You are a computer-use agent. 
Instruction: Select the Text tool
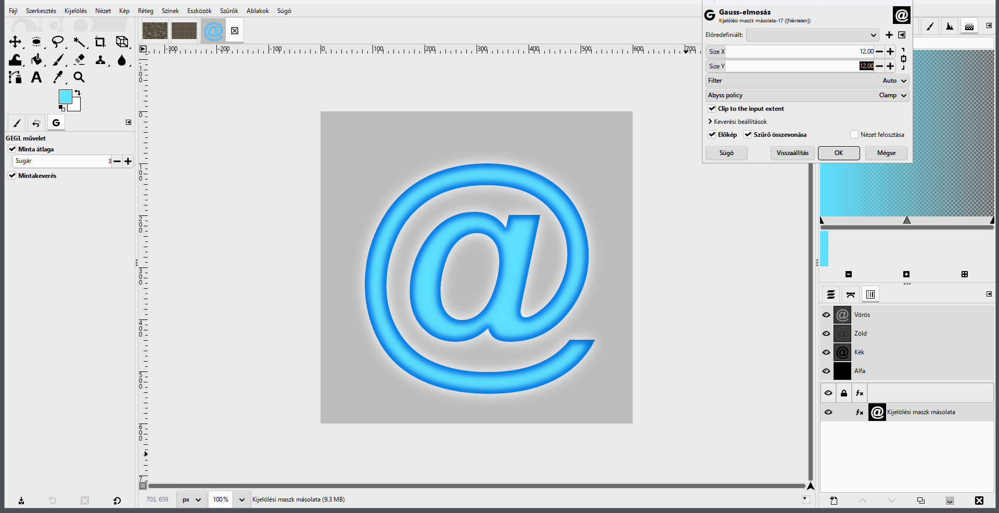point(36,78)
